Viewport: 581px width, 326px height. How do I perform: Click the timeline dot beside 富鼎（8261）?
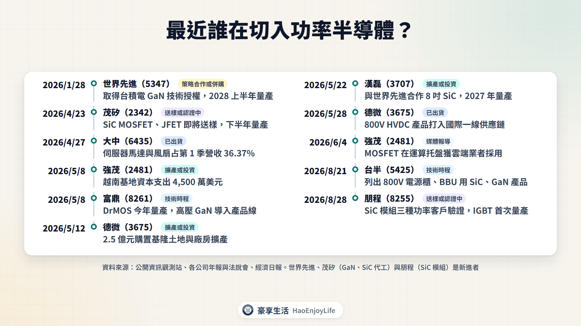coord(94,198)
